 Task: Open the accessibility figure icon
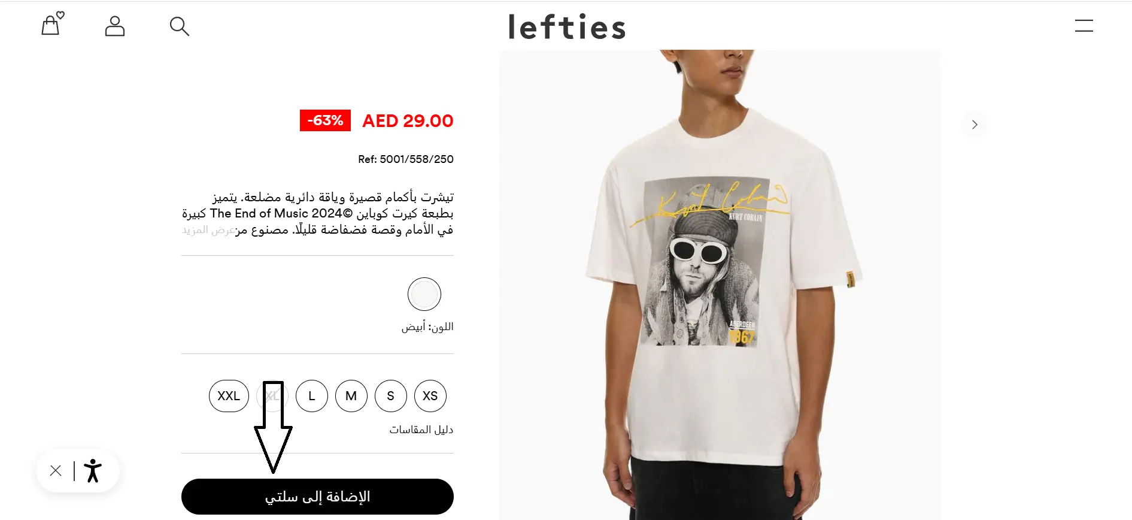[x=93, y=471]
